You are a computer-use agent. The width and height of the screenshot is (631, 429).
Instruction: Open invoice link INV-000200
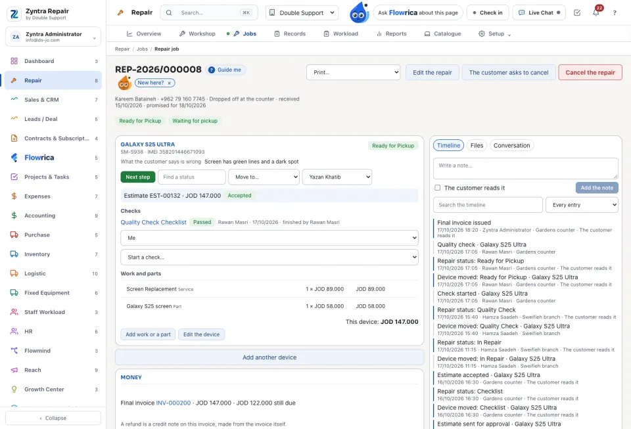point(174,403)
